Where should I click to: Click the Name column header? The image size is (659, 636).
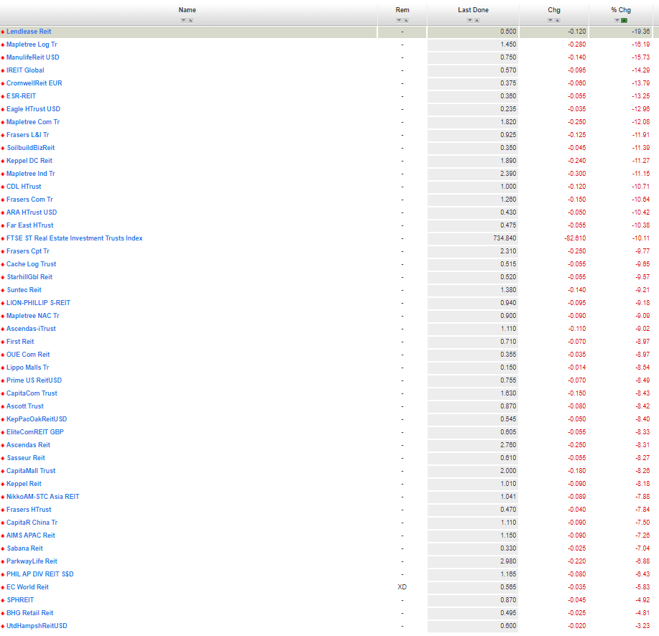coord(187,9)
